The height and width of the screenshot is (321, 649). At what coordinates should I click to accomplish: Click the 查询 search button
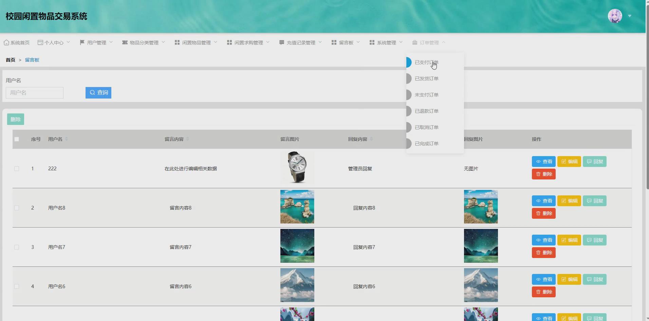98,93
